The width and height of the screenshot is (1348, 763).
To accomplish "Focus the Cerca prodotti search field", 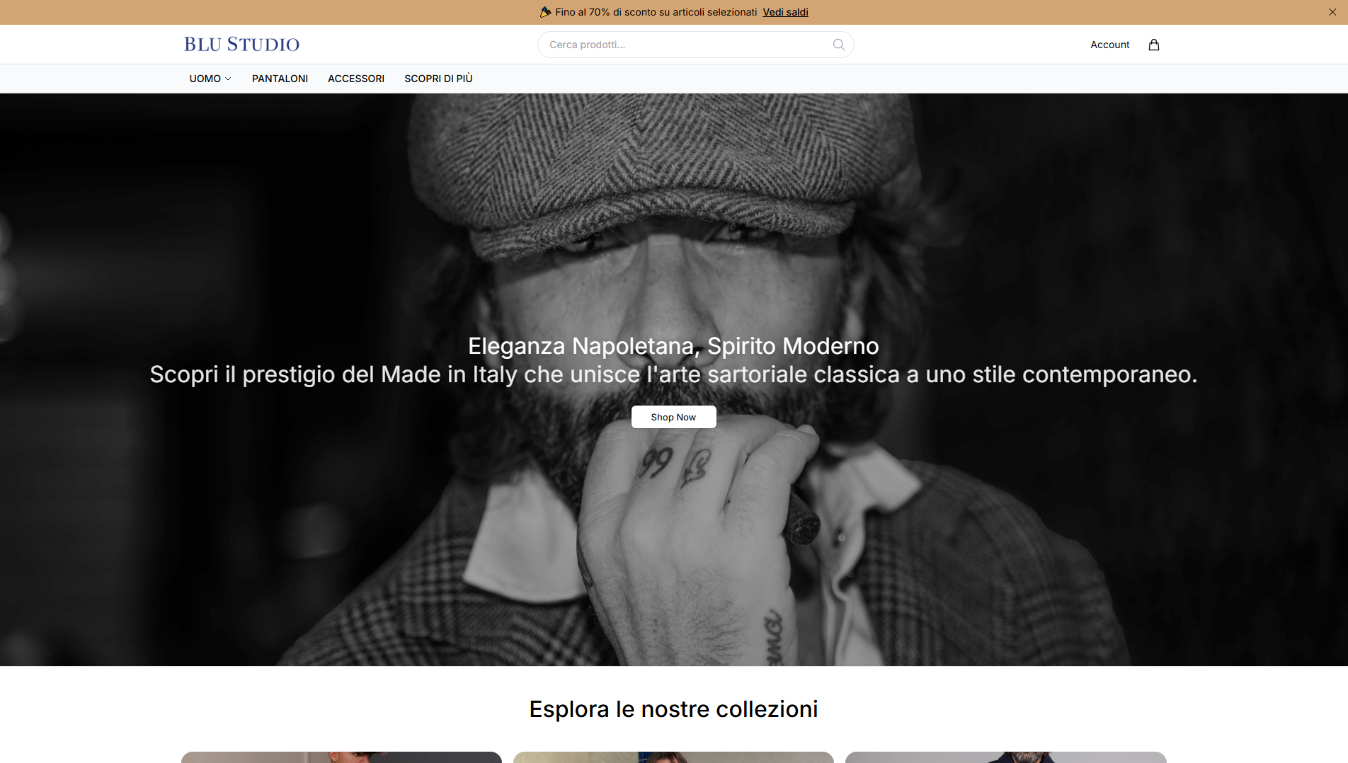I will coord(695,45).
